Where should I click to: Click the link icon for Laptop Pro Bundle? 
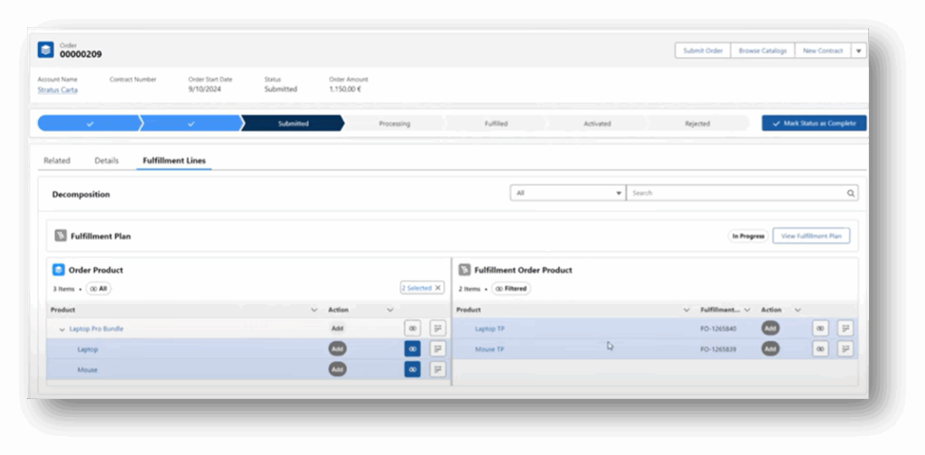pos(412,328)
